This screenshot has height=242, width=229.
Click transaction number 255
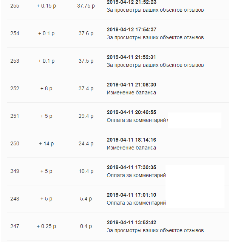[x=15, y=6]
